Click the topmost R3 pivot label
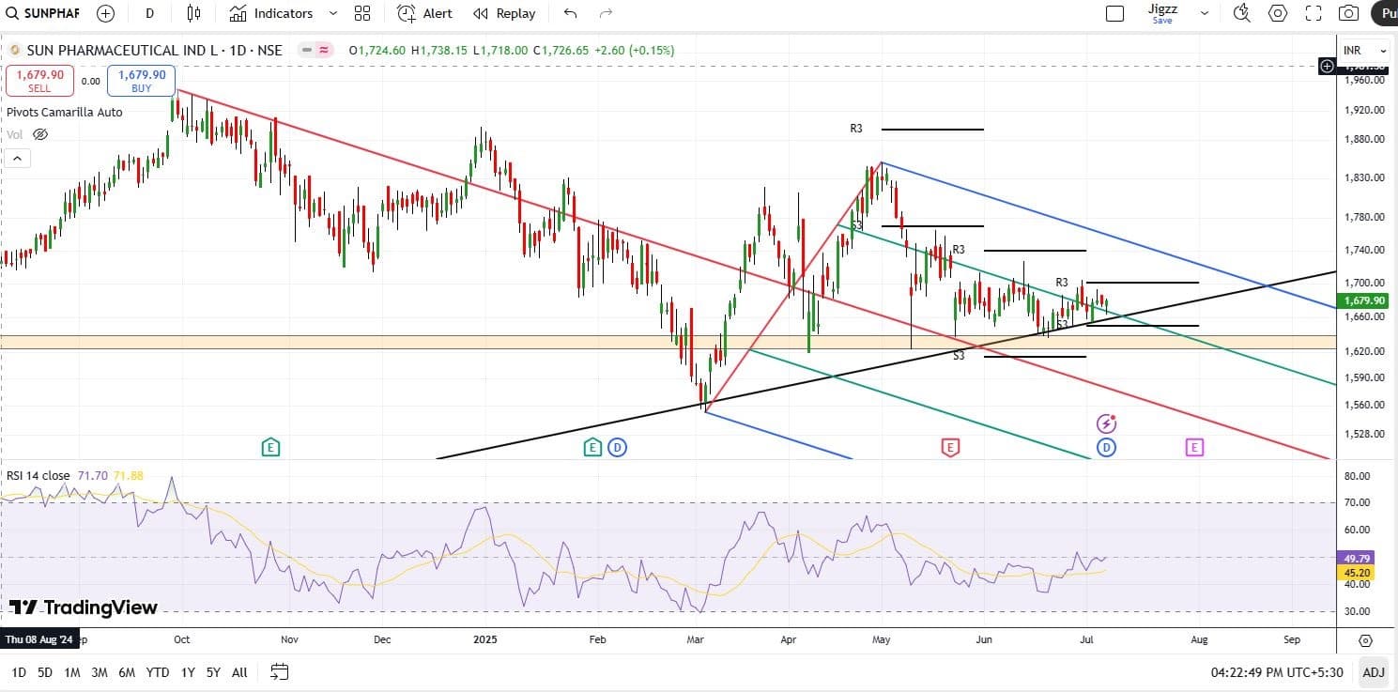Screen dimensions: 1398x692 click(856, 129)
